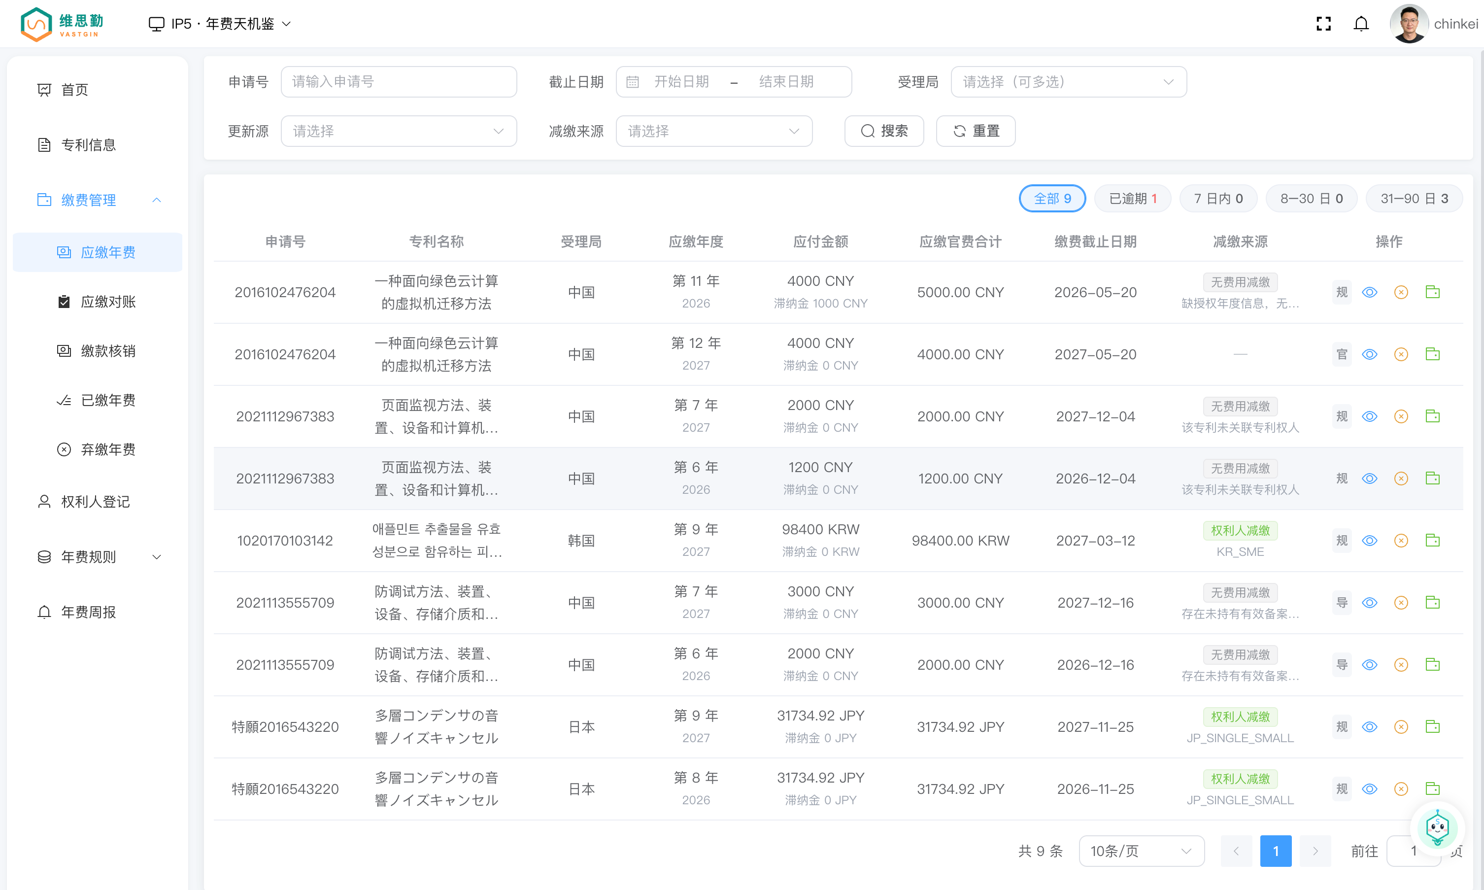Click eye icon in 2027-11-25 row
This screenshot has width=1484, height=890.
pyautogui.click(x=1370, y=727)
